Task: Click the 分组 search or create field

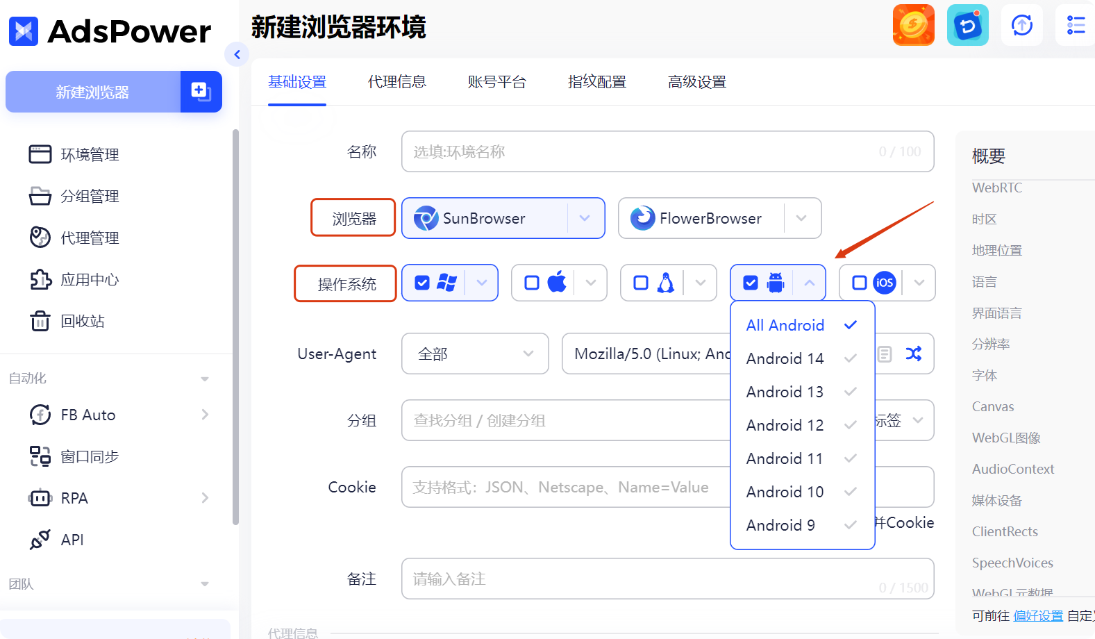Action: point(566,420)
